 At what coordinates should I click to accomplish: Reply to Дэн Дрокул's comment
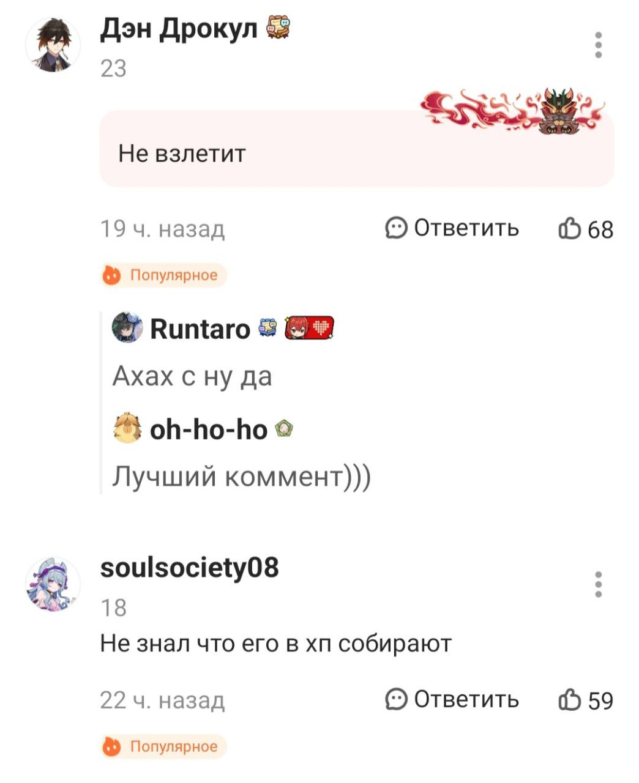tap(452, 228)
